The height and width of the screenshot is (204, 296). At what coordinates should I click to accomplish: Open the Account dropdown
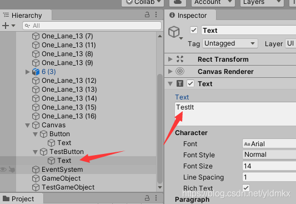213,2
